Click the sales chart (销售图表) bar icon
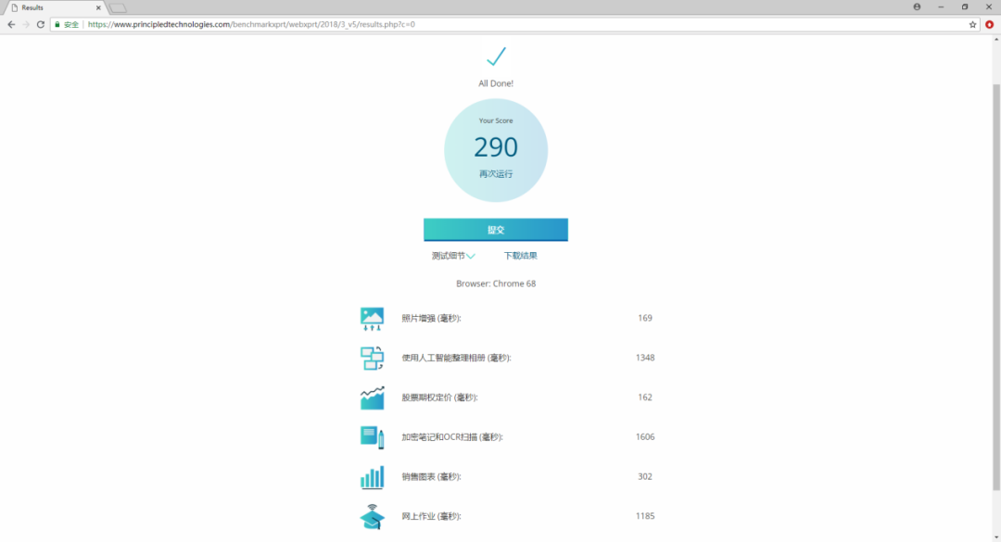The image size is (1001, 542). pyautogui.click(x=373, y=477)
